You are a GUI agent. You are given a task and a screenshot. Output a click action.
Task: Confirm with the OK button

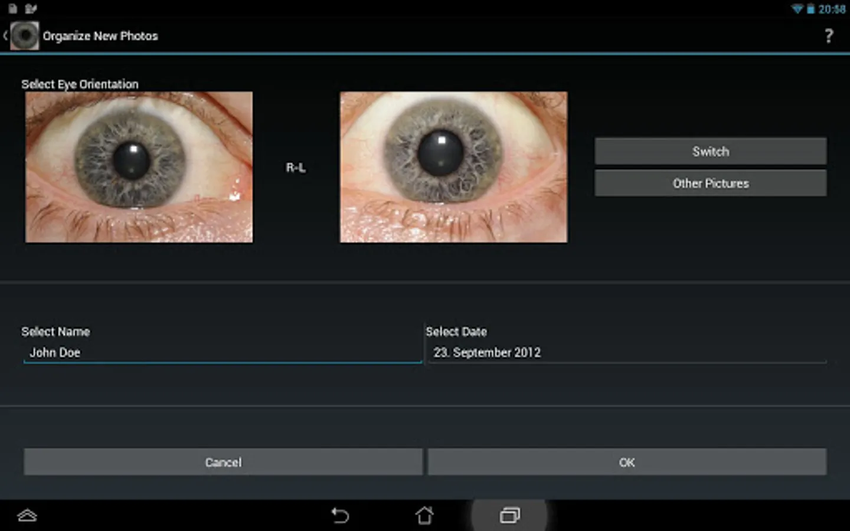coord(627,462)
